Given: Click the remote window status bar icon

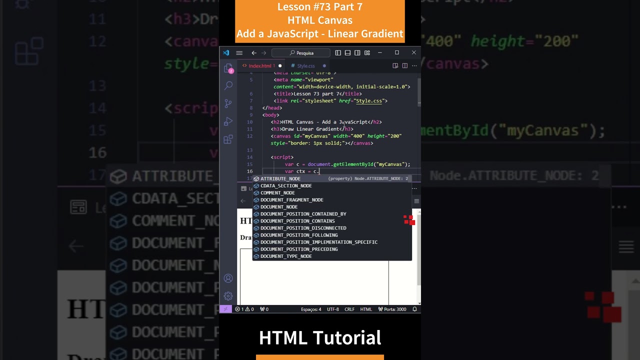Looking at the screenshot, I should [x=225, y=309].
